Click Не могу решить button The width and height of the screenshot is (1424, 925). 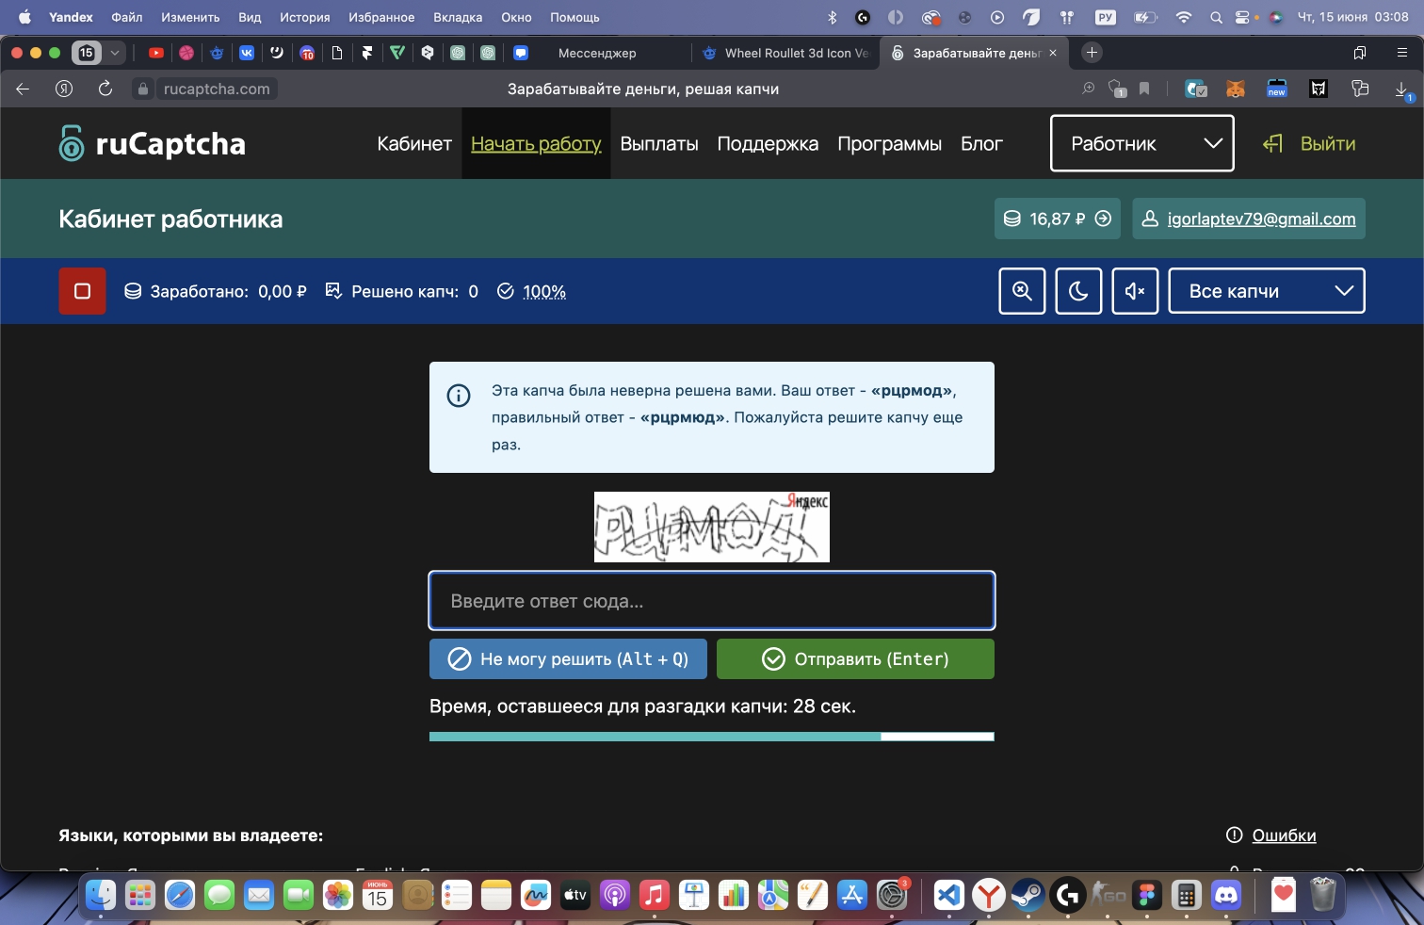point(568,659)
